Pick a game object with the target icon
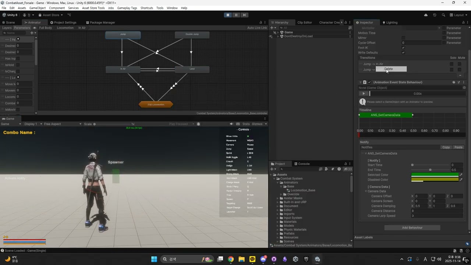The image size is (471, 265). (464, 88)
